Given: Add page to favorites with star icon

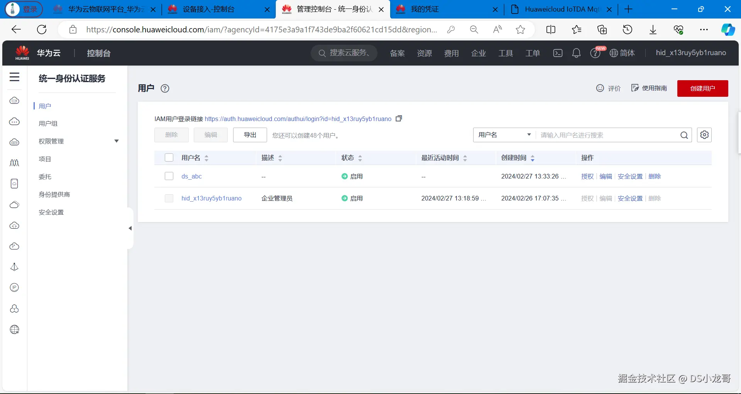Looking at the screenshot, I should point(521,30).
